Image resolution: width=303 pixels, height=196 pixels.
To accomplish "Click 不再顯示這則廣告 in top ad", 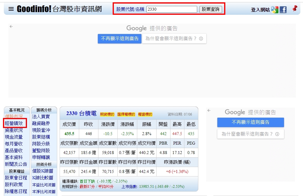I will tap(119, 38).
